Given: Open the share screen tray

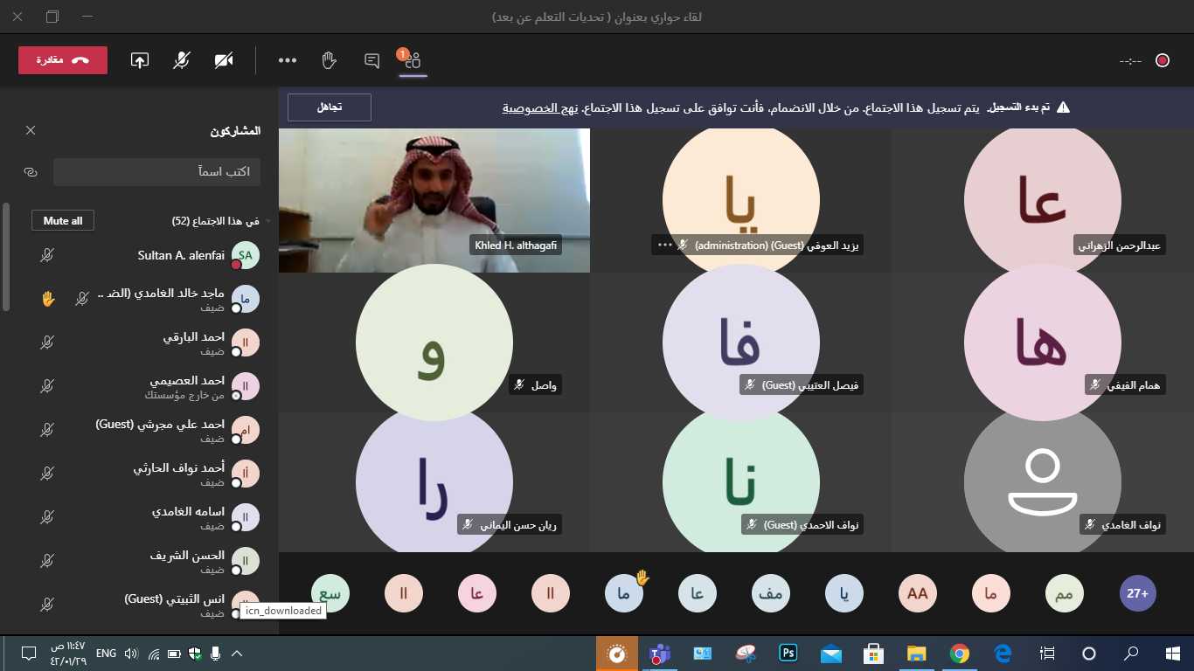Looking at the screenshot, I should (140, 60).
